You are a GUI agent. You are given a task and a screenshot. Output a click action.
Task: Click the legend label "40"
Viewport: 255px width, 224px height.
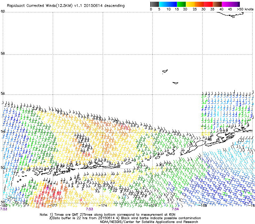click(x=221, y=9)
